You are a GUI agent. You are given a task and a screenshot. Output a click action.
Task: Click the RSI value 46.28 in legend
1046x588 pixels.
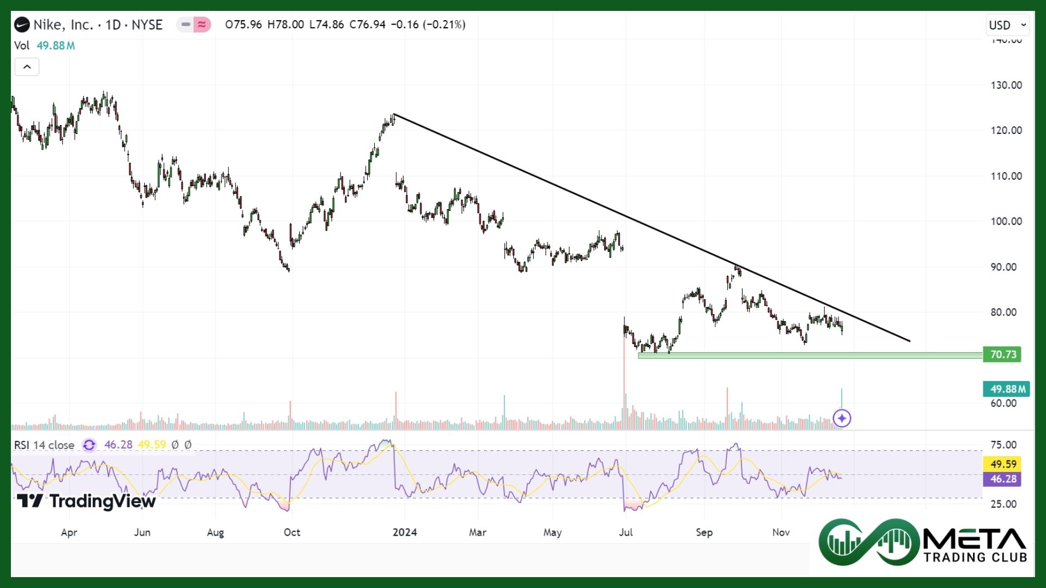click(118, 445)
